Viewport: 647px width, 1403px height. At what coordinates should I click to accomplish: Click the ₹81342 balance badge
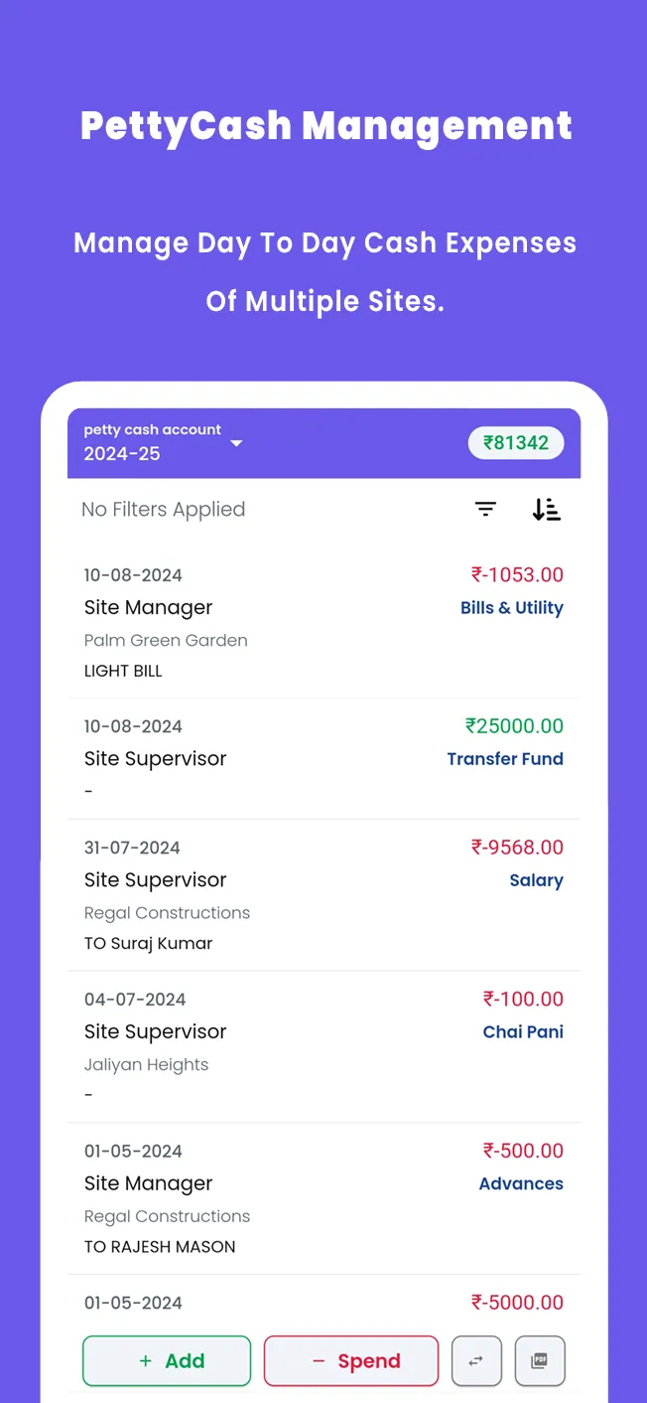[x=516, y=443]
